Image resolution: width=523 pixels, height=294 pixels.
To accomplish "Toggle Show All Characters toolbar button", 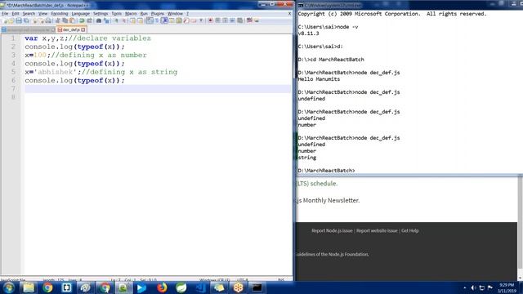I will pos(157,20).
